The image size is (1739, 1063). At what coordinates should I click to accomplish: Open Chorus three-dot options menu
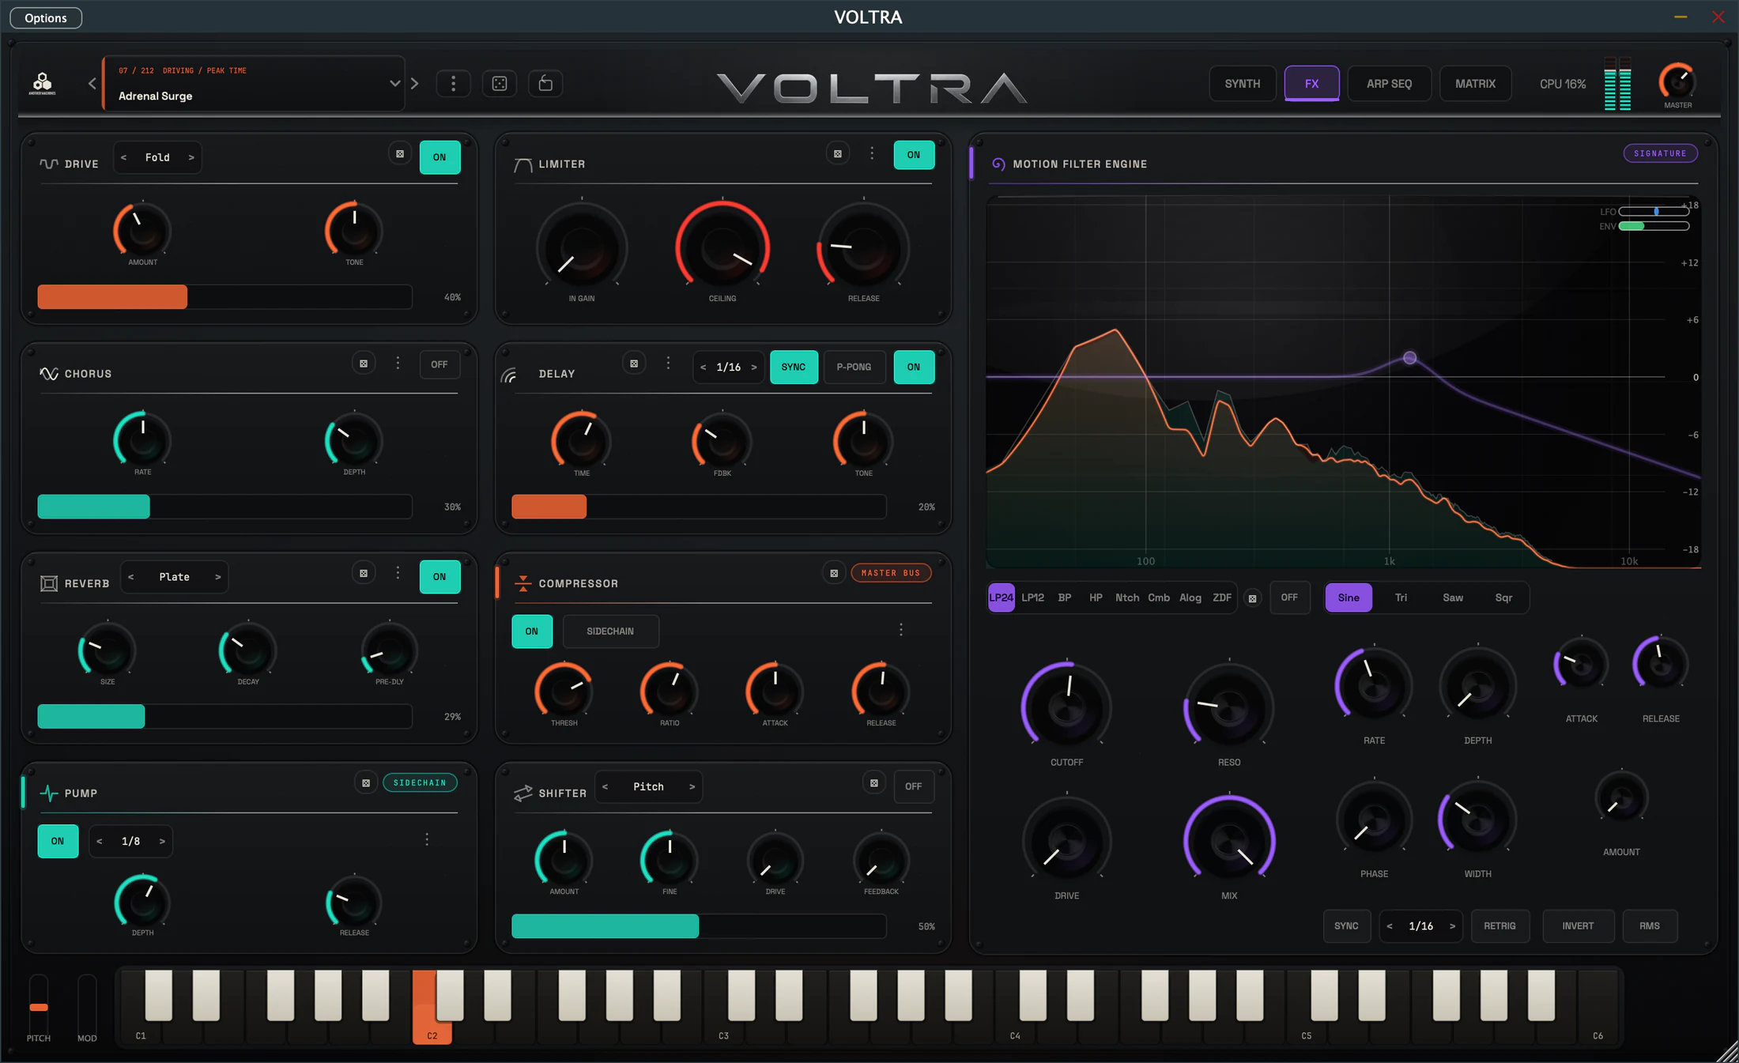[398, 363]
